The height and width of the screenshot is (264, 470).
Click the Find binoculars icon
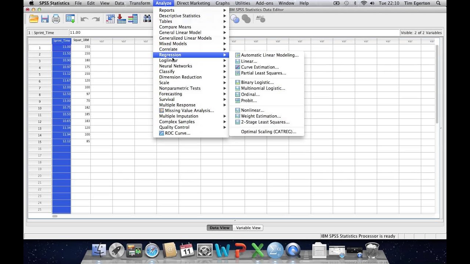tap(148, 19)
